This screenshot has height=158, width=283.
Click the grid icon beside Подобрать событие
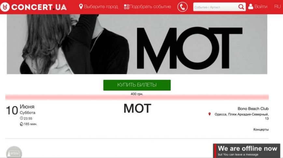pos(127,7)
